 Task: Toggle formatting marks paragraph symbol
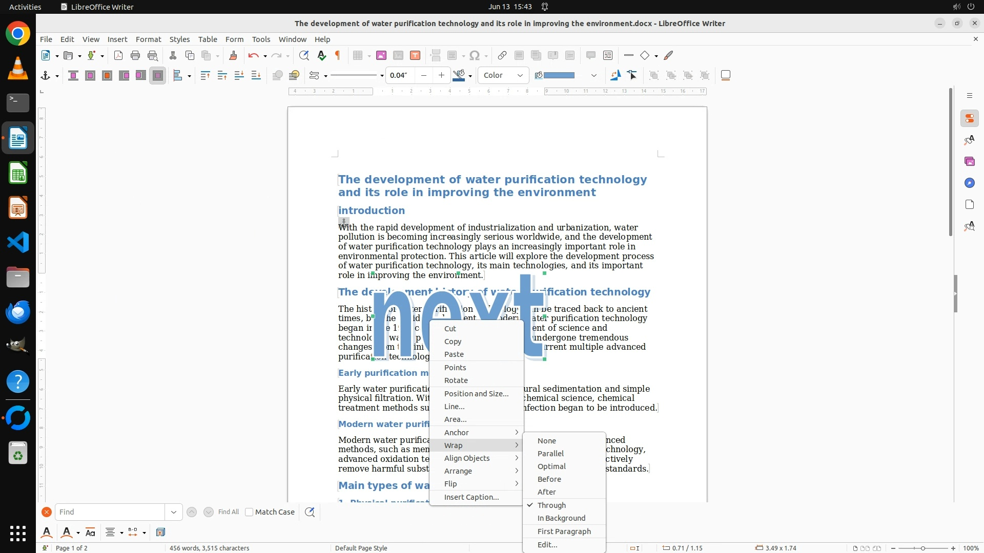click(x=338, y=56)
